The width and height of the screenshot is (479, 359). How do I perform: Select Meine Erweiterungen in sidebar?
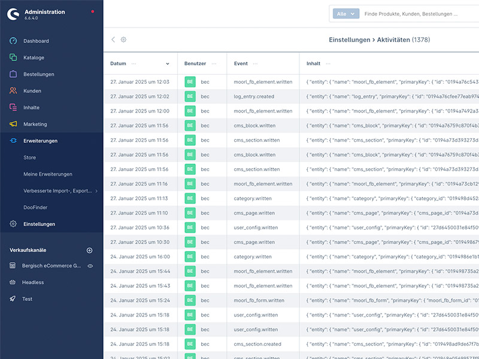click(x=48, y=174)
